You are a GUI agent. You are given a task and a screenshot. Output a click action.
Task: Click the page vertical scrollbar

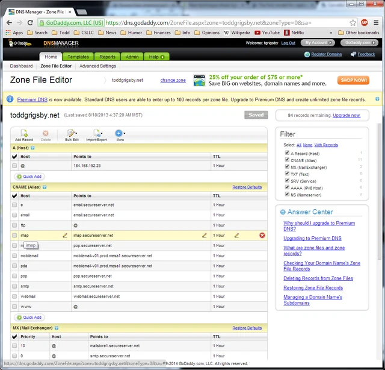click(x=380, y=192)
